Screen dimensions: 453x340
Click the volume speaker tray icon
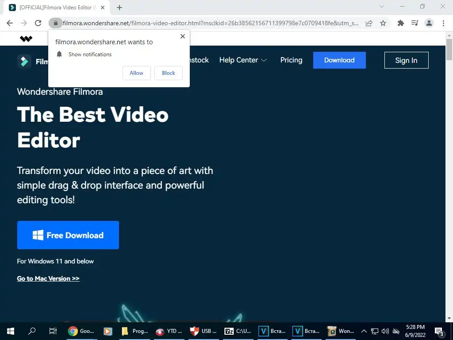385,331
